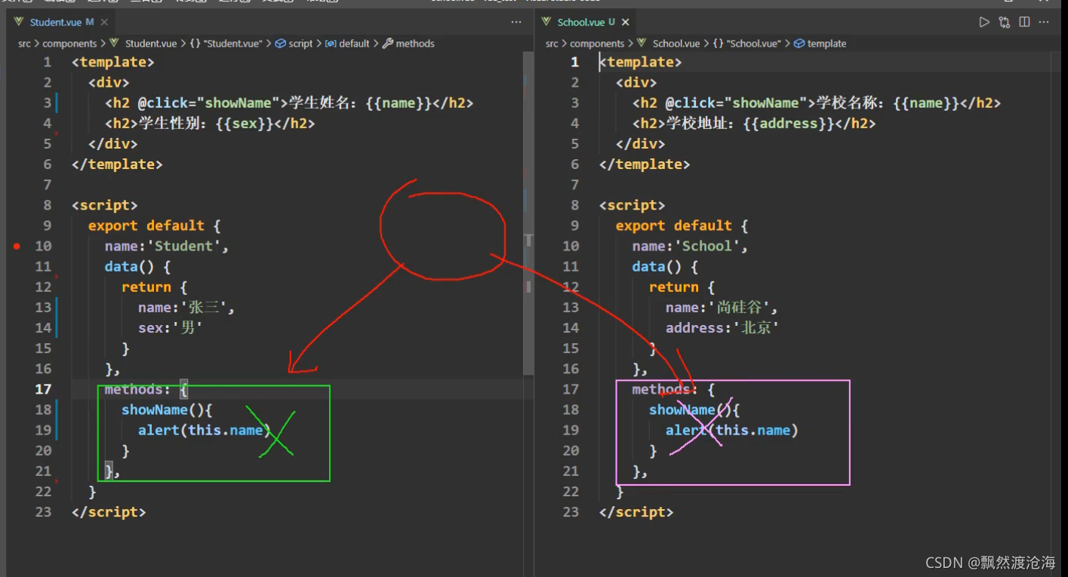Click closing </template> tag in School.vue
This screenshot has height=577, width=1068.
point(645,164)
